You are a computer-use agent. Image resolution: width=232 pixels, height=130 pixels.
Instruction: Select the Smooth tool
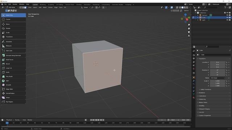pos(13,85)
